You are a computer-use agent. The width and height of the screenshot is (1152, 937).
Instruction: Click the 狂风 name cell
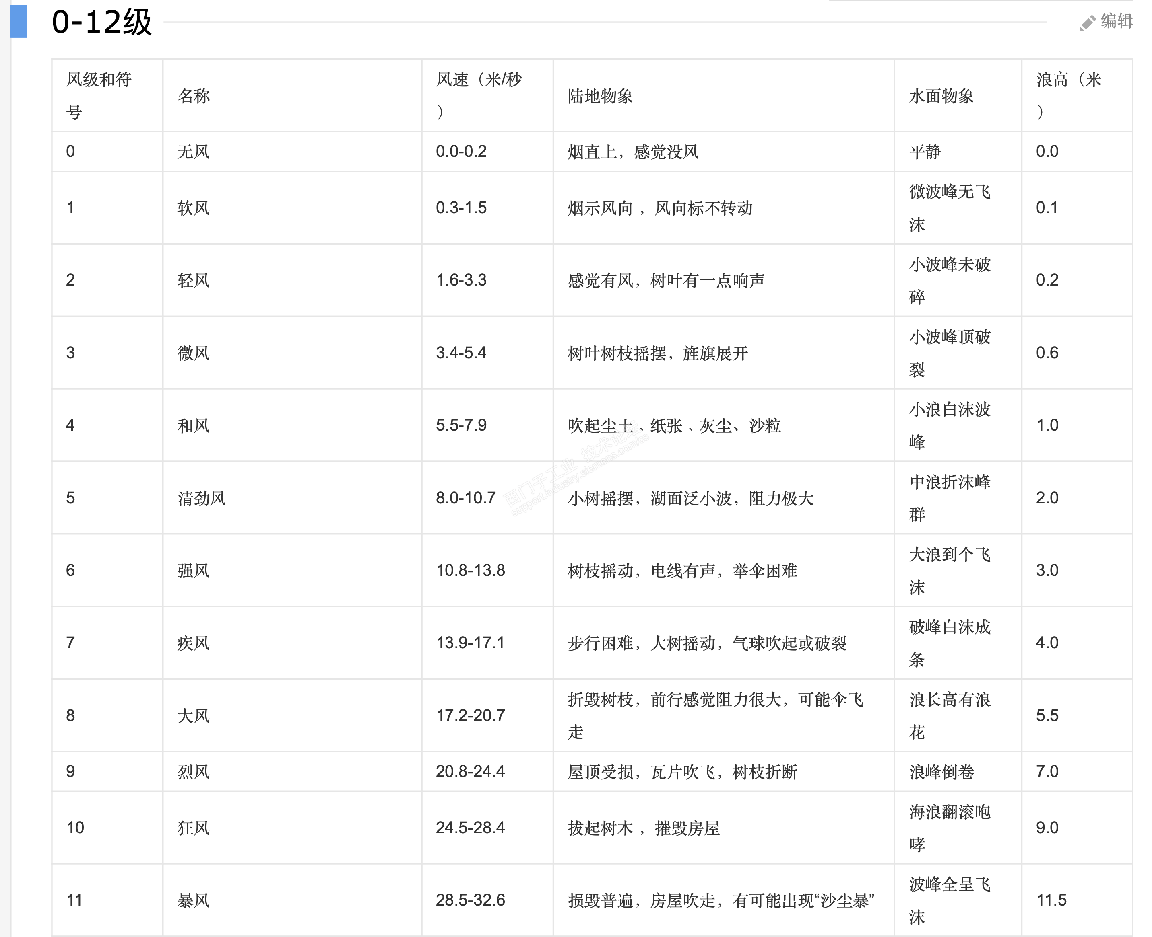coord(194,828)
